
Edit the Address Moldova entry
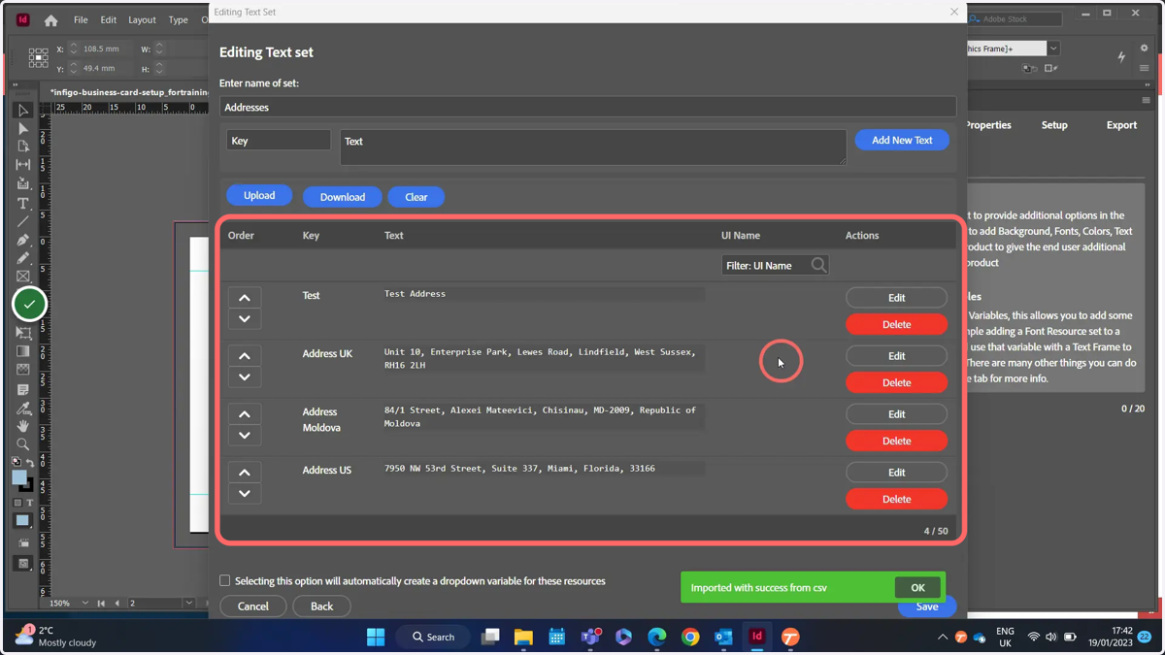point(896,414)
